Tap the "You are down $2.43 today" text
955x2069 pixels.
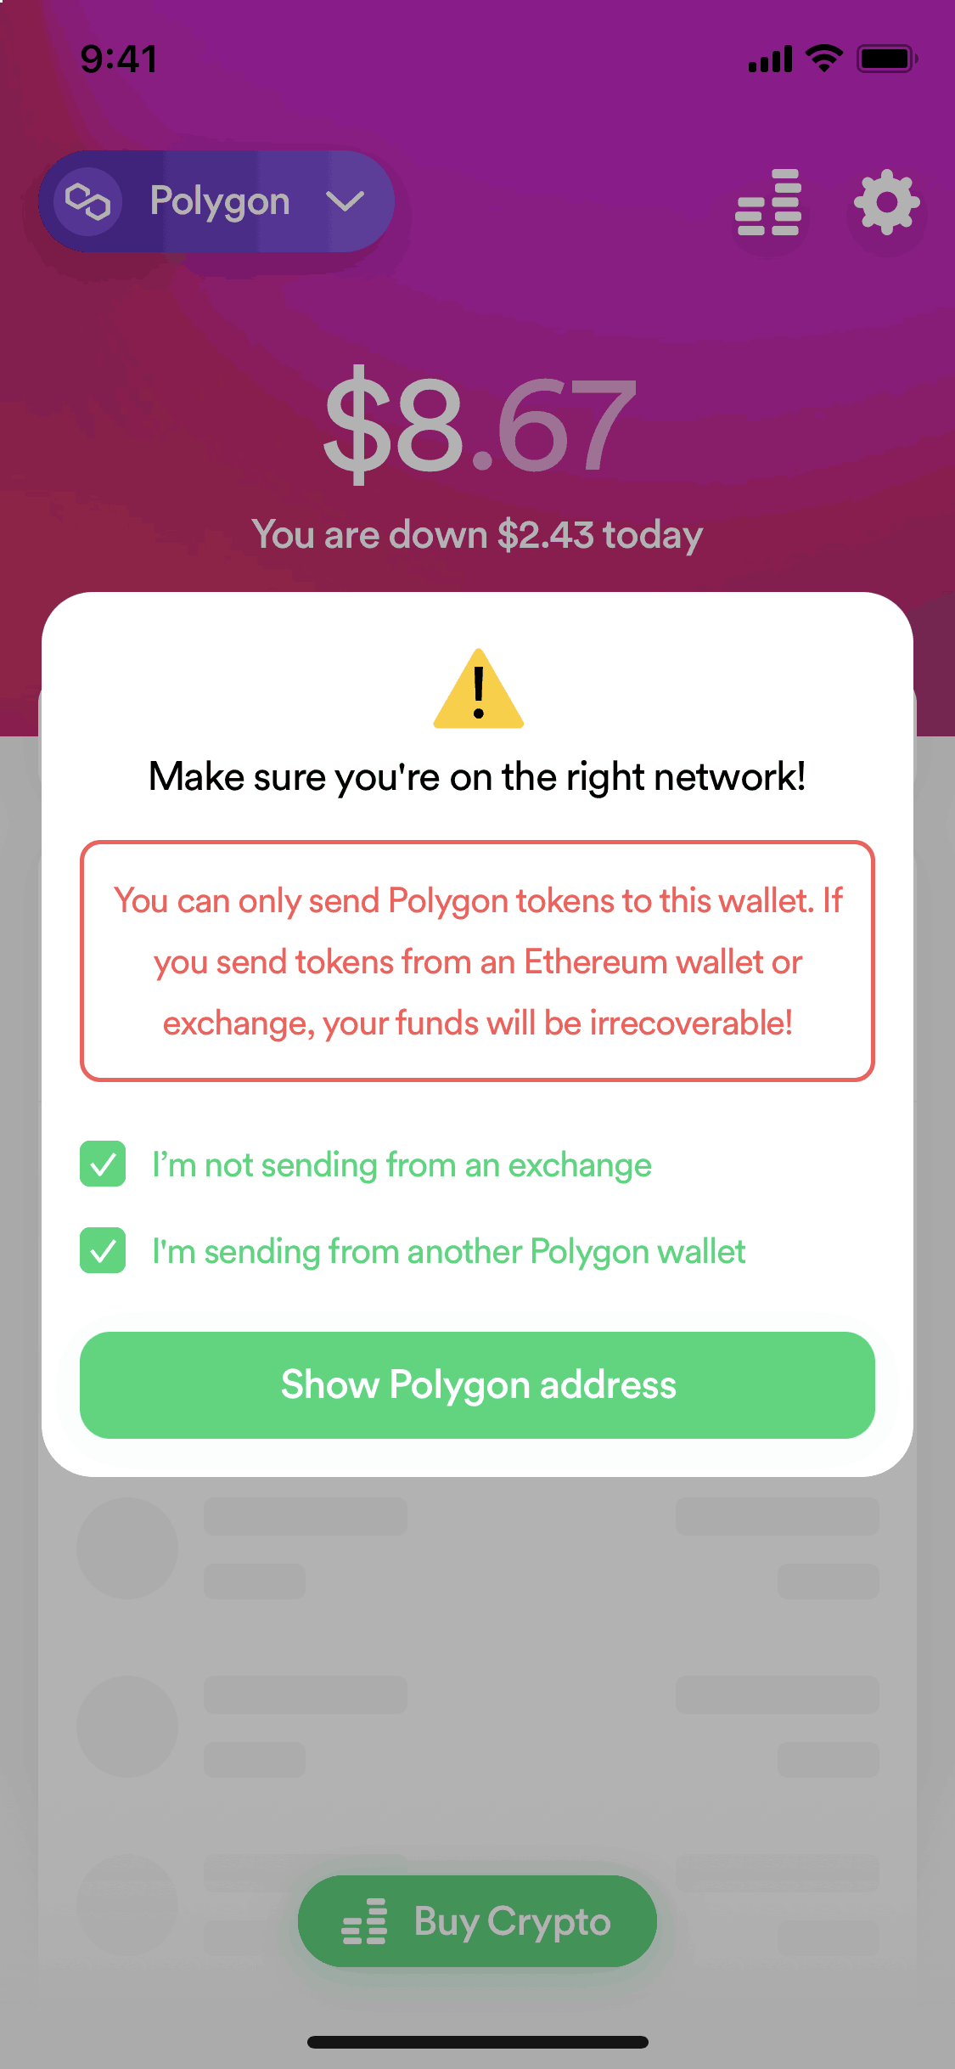(477, 535)
